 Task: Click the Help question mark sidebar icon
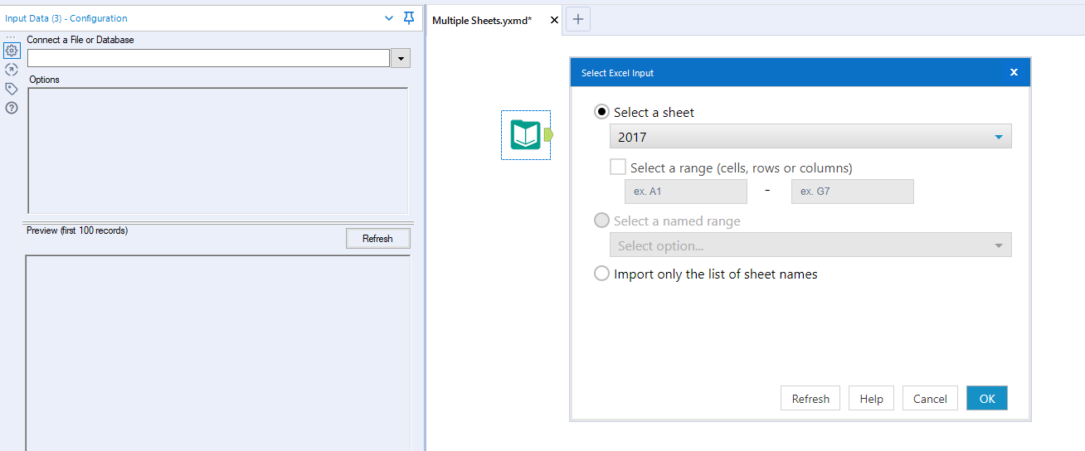(12, 108)
